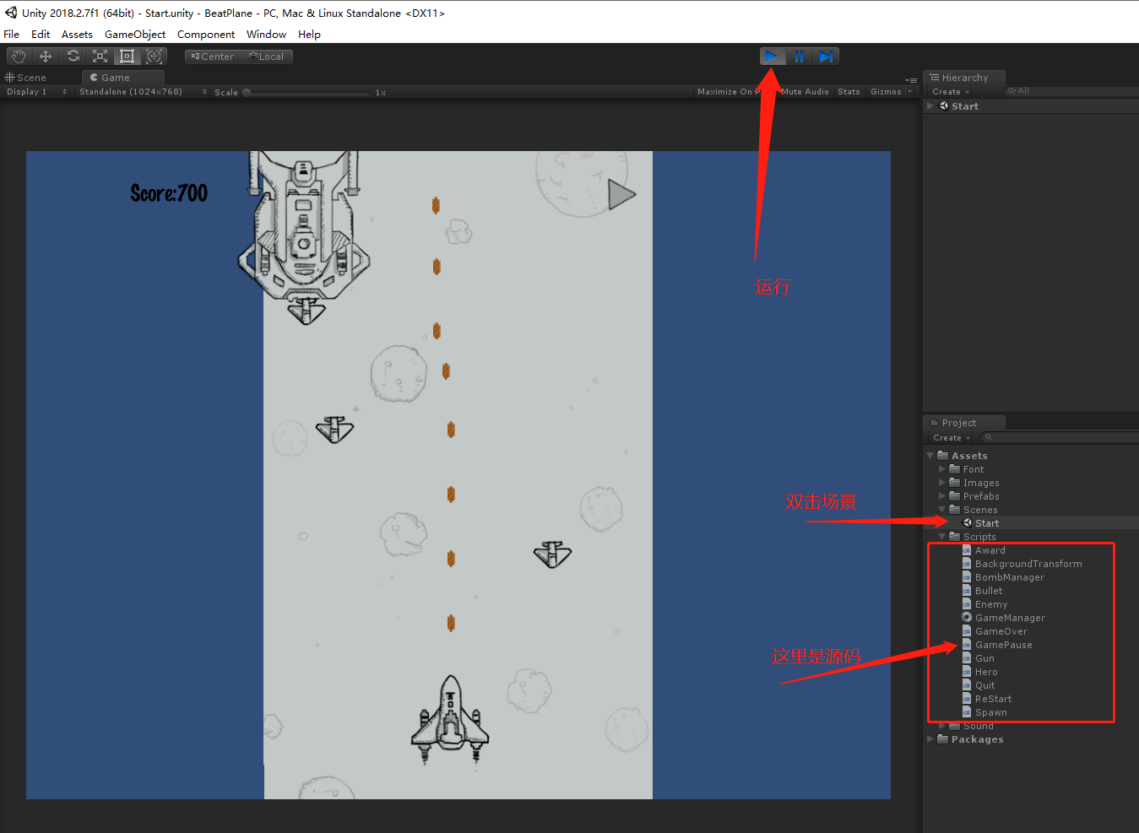
Task: Select the Spawn script icon
Action: pyautogui.click(x=967, y=712)
